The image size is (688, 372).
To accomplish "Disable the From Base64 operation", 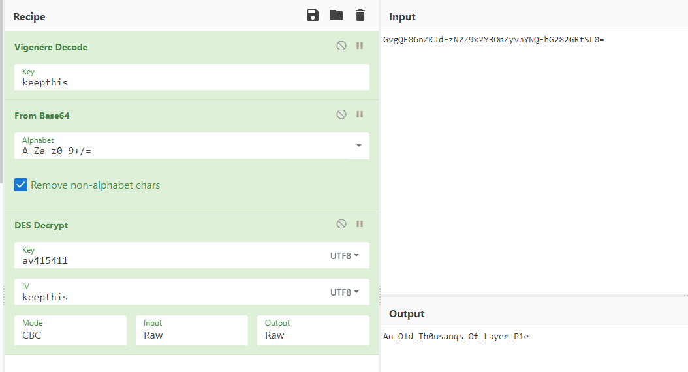I will (341, 115).
